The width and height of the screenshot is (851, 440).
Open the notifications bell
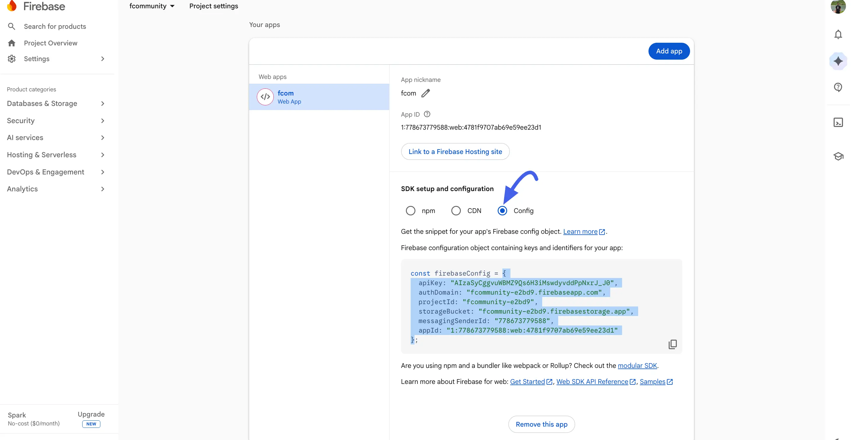(x=838, y=34)
